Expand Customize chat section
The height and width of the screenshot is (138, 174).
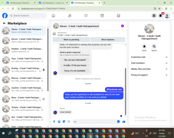pos(149,57)
